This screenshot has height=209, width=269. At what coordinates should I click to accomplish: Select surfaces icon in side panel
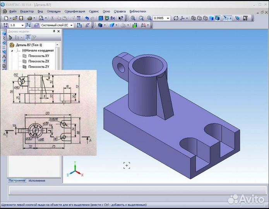pos(4,43)
